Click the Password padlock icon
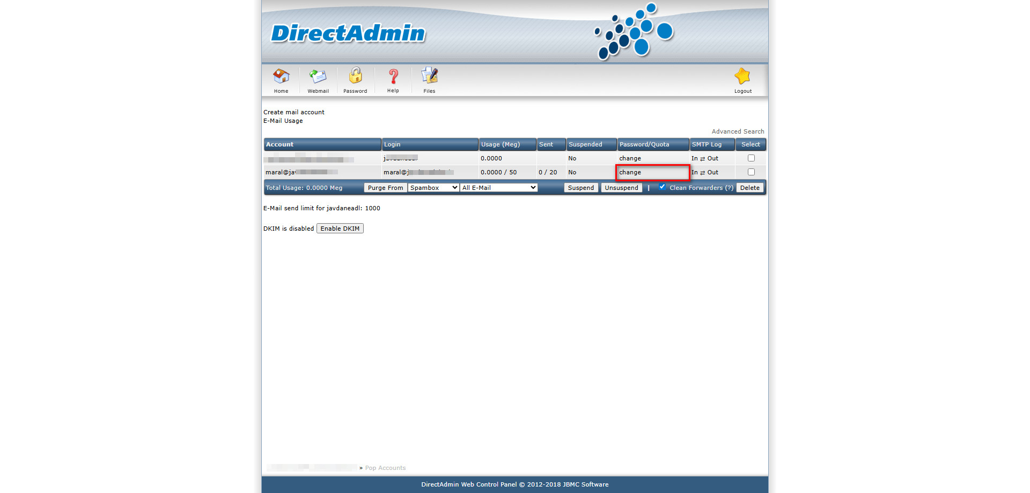The image size is (1030, 493). (x=355, y=76)
